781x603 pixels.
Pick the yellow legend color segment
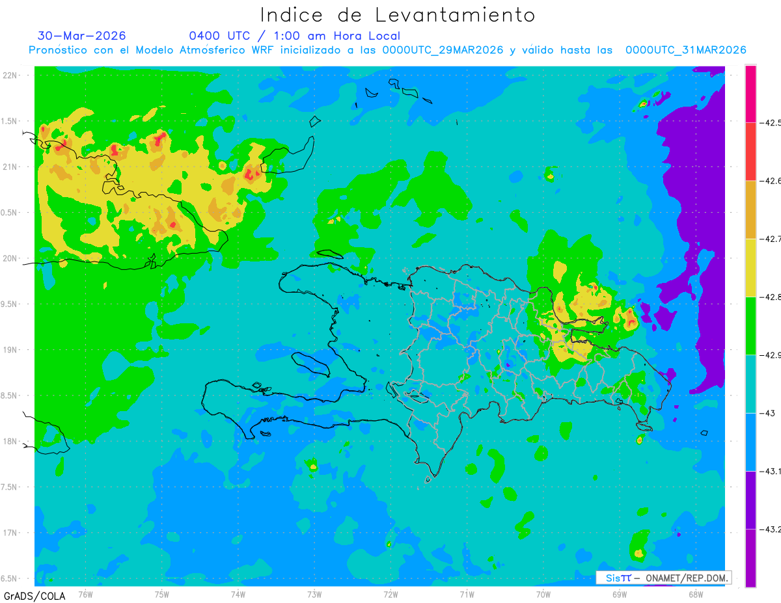750,267
